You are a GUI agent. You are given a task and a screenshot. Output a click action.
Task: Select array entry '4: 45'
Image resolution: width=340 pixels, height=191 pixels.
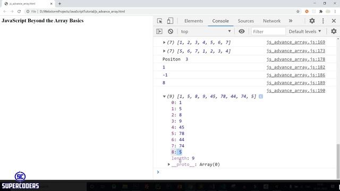point(177,127)
